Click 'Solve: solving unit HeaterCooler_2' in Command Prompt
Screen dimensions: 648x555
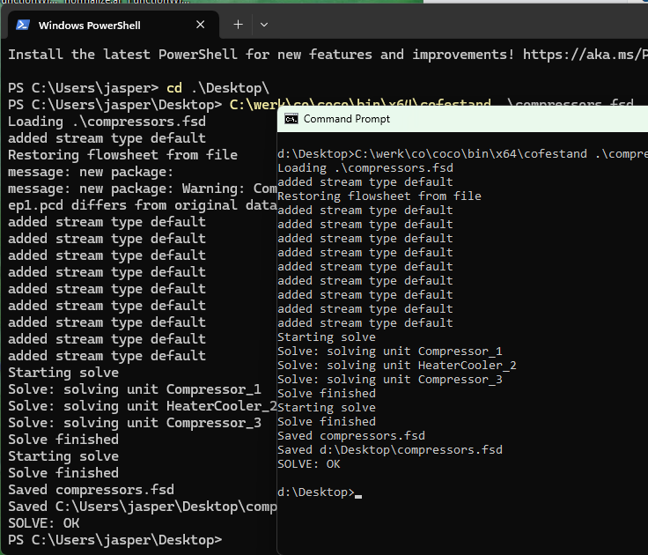[396, 366]
